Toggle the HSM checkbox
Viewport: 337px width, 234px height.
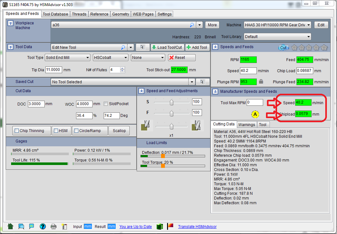[x=56, y=131]
